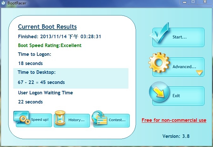
Task: Select the Speed up! button
Action: click(x=34, y=120)
